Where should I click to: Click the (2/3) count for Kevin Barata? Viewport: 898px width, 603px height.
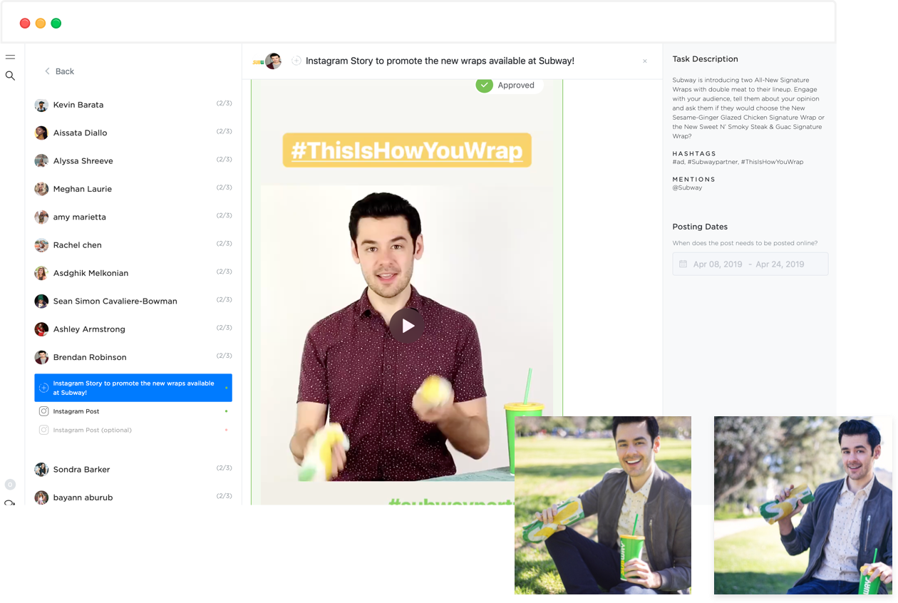point(224,103)
